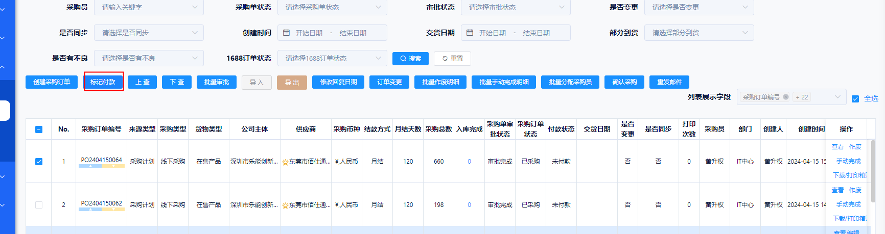This screenshot has width=885, height=234.
Task: Click 创建时间 end date field
Action: (353, 33)
